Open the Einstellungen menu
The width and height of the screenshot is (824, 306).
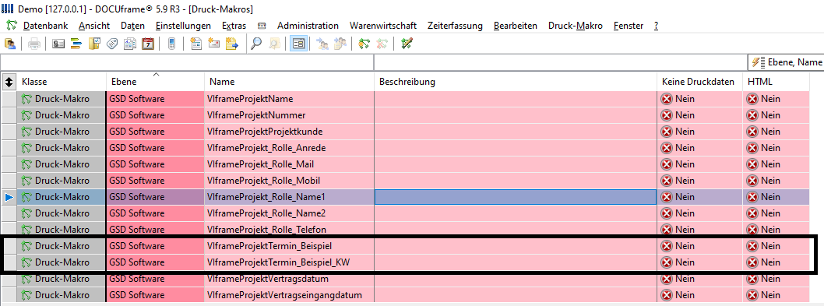[183, 25]
